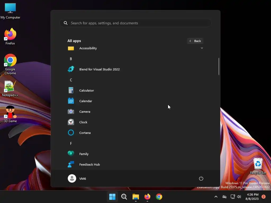The width and height of the screenshot is (271, 203).
Task: Click the Blend for Visual Studio 2022 label
Action: point(100,70)
